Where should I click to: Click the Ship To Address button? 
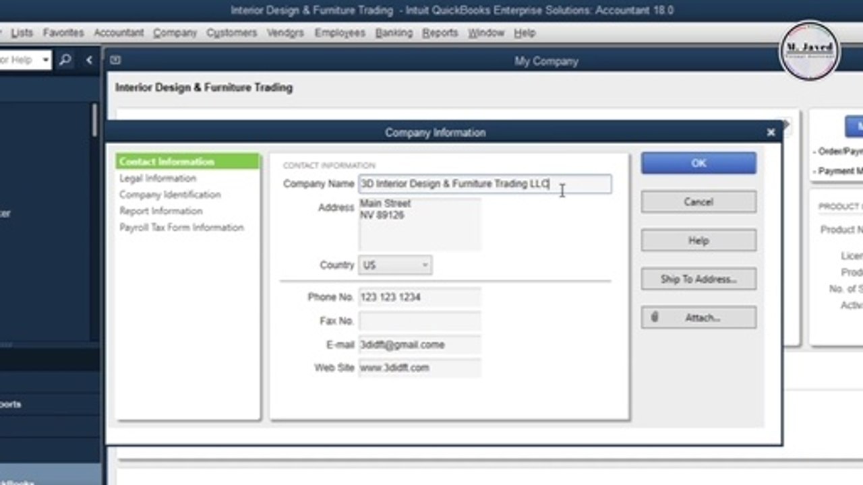point(698,279)
